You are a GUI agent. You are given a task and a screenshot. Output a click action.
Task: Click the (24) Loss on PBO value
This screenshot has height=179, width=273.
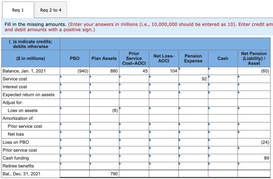click(x=265, y=142)
